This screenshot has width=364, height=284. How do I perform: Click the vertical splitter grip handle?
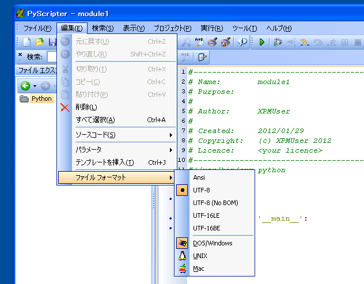pyautogui.click(x=154, y=202)
